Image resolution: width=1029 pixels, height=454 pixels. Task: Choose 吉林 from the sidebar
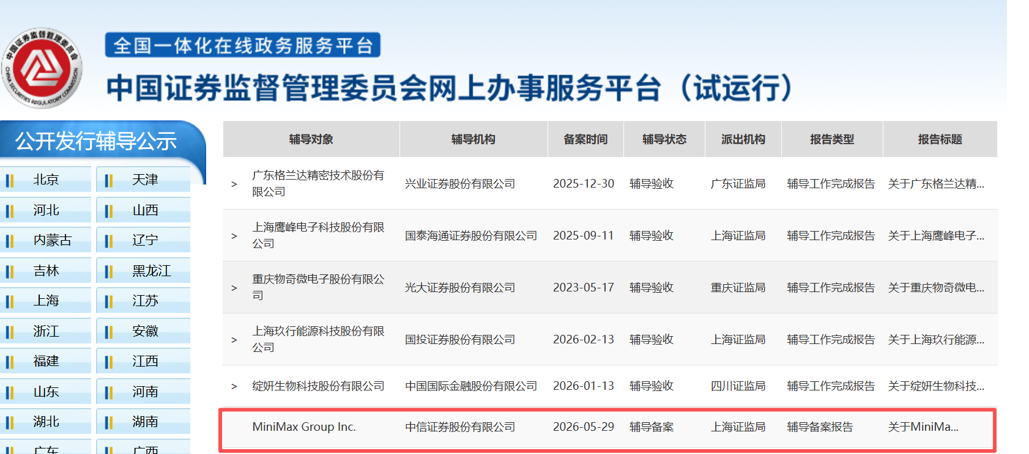46,271
